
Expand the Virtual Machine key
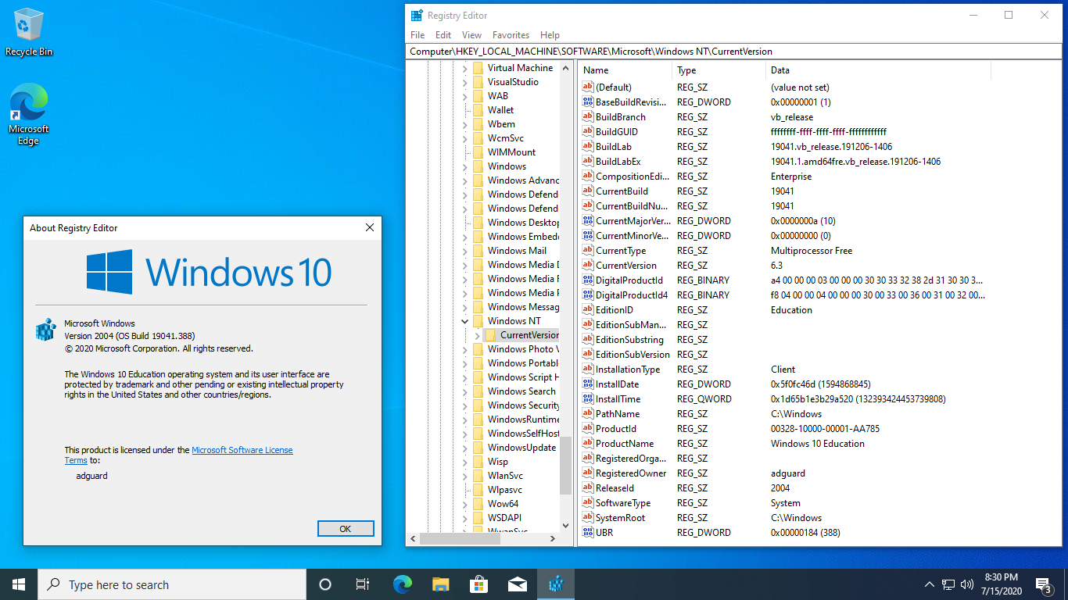click(x=465, y=68)
